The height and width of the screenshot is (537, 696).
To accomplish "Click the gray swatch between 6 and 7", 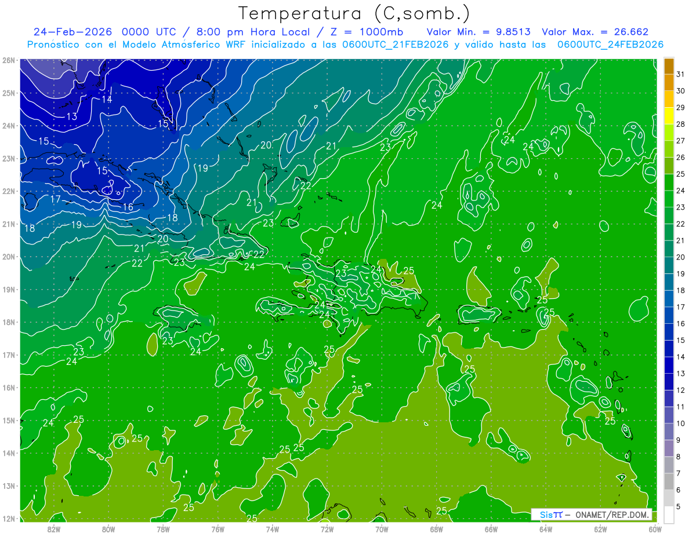I will (669, 481).
